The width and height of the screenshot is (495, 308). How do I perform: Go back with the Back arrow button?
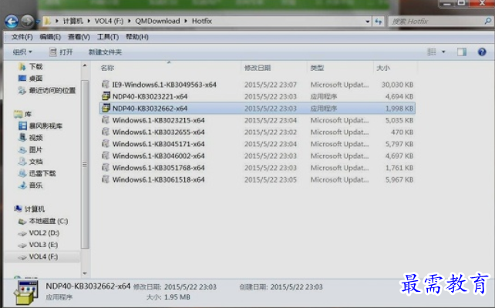click(12, 22)
